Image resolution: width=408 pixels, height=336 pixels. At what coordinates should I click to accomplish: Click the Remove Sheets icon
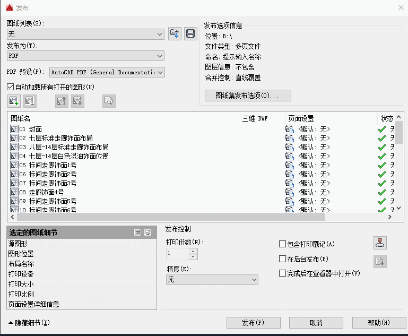click(30, 101)
